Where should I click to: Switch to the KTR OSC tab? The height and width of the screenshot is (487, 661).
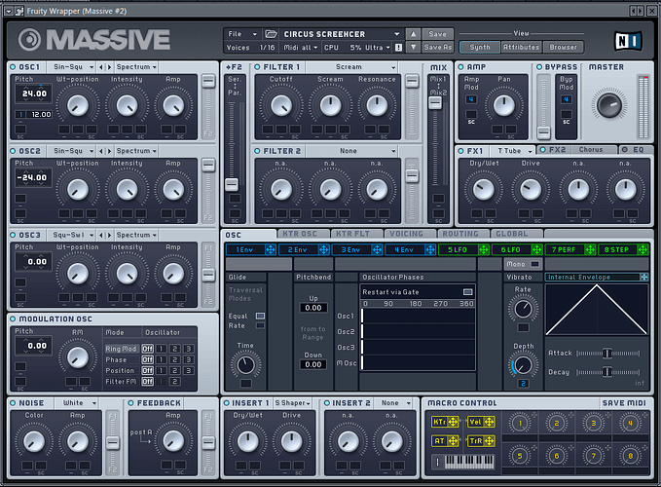tap(300, 234)
